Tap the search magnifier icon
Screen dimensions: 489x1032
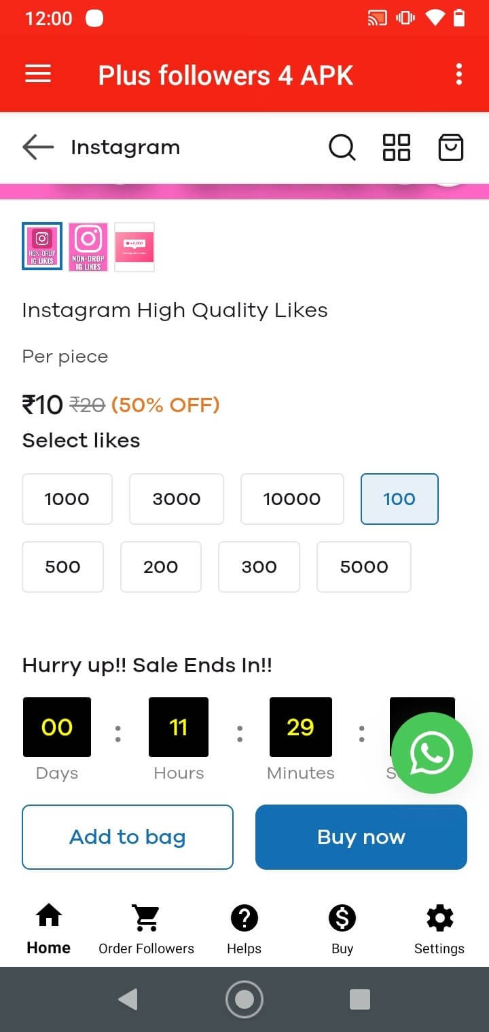coord(342,147)
